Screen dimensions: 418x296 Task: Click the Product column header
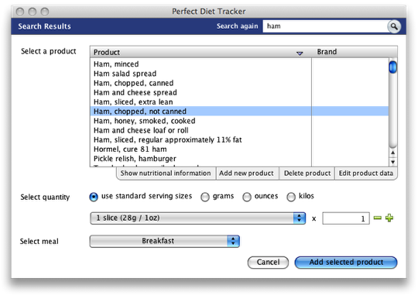pyautogui.click(x=200, y=52)
